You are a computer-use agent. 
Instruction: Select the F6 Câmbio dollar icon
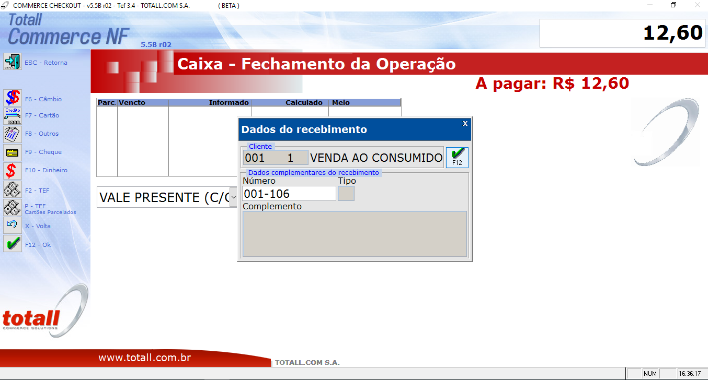(13, 98)
